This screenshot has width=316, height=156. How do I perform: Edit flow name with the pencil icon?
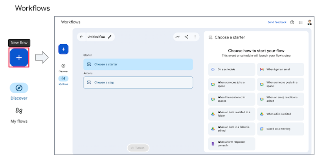point(110,37)
